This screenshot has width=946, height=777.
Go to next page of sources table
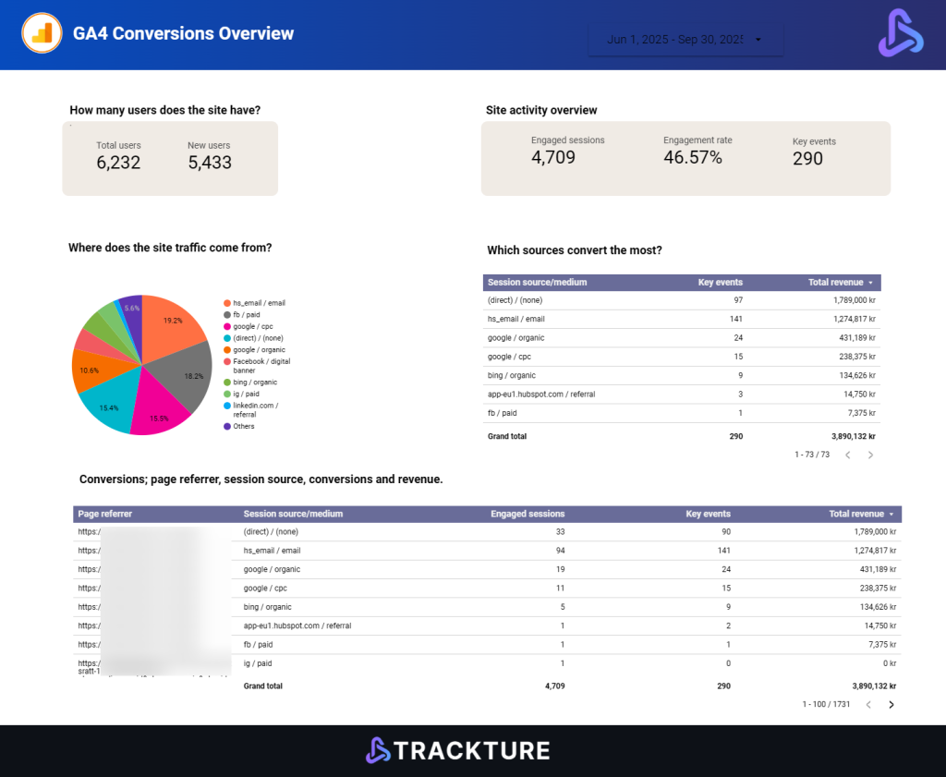[x=870, y=455]
